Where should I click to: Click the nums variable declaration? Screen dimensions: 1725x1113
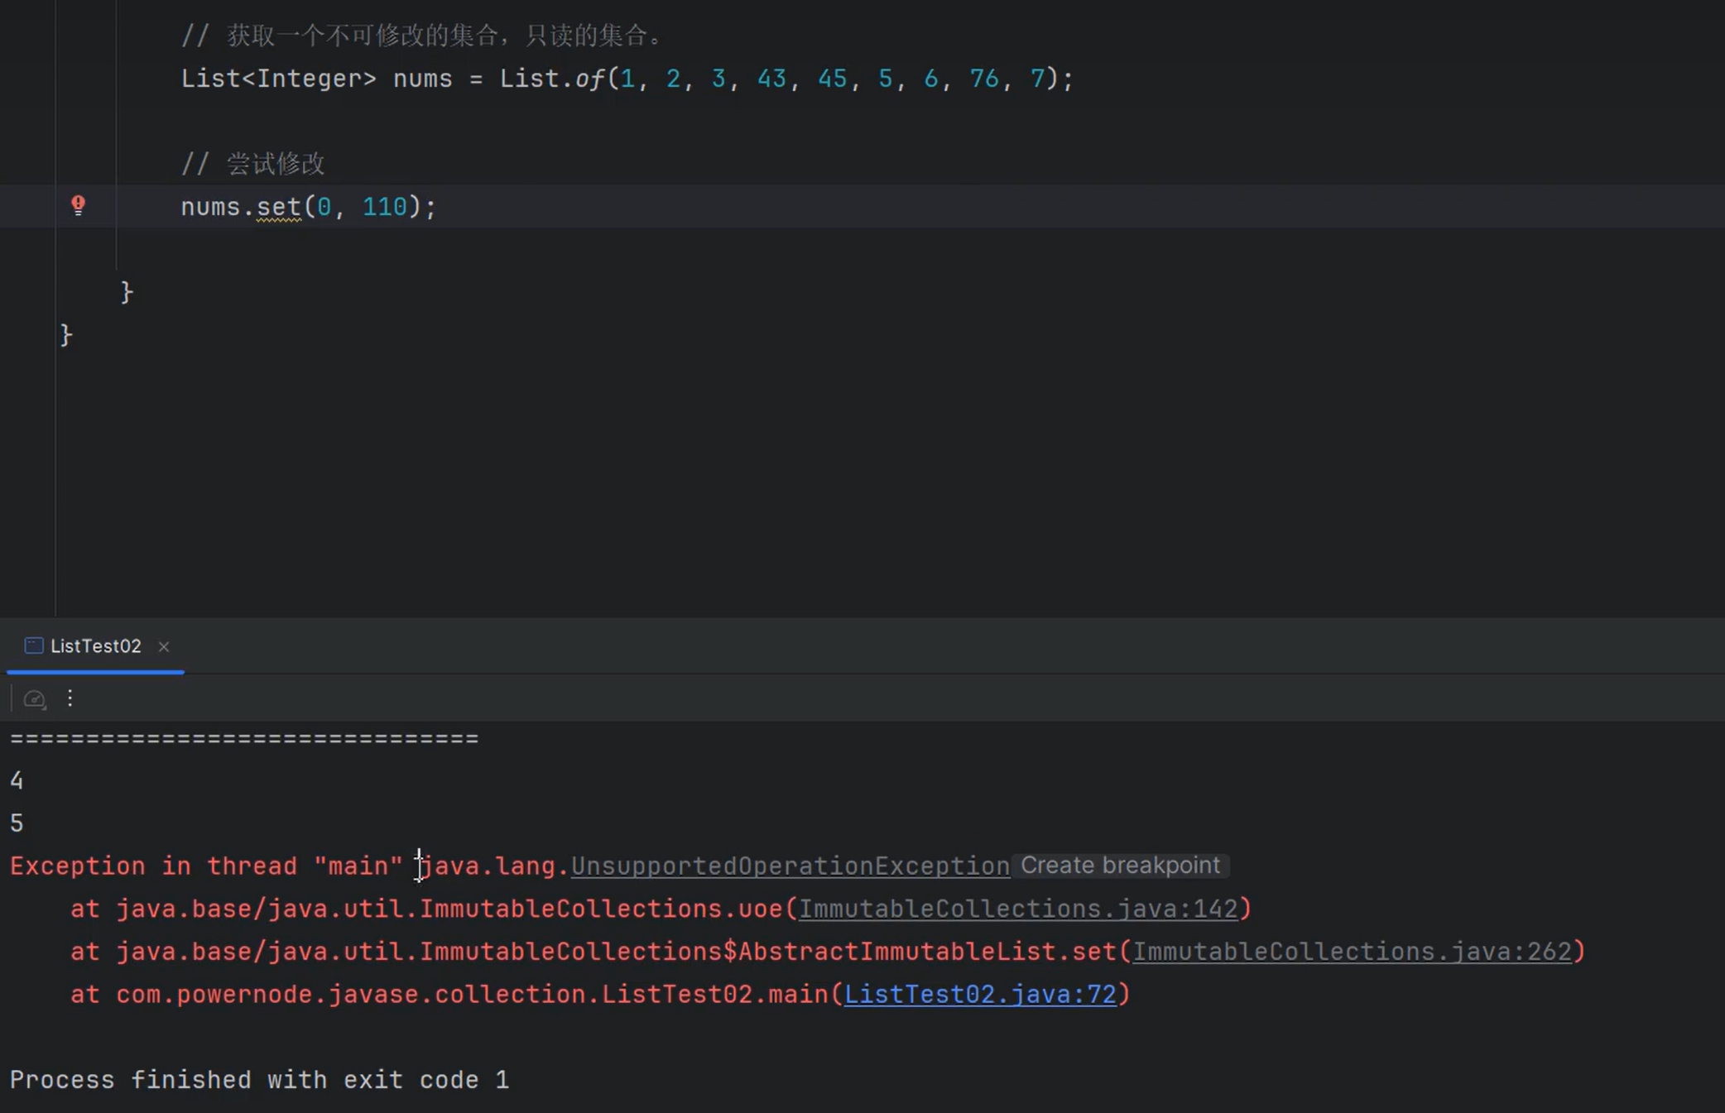click(x=422, y=79)
